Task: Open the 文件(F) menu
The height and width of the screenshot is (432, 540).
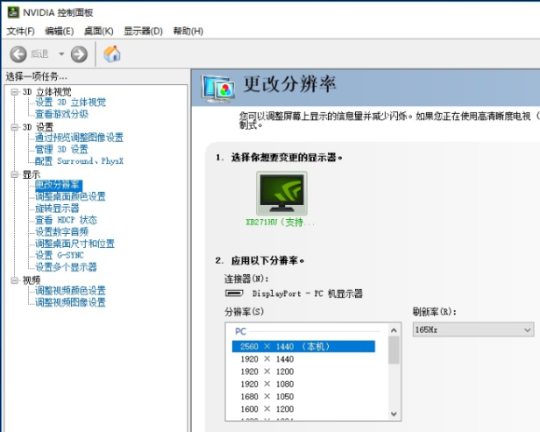Action: click(20, 32)
